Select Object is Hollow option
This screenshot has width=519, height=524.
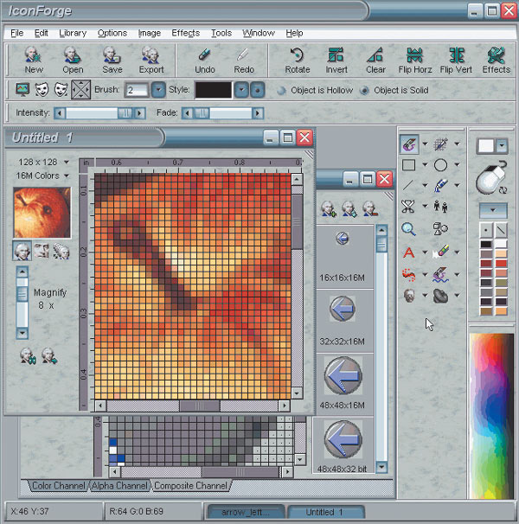coord(316,90)
